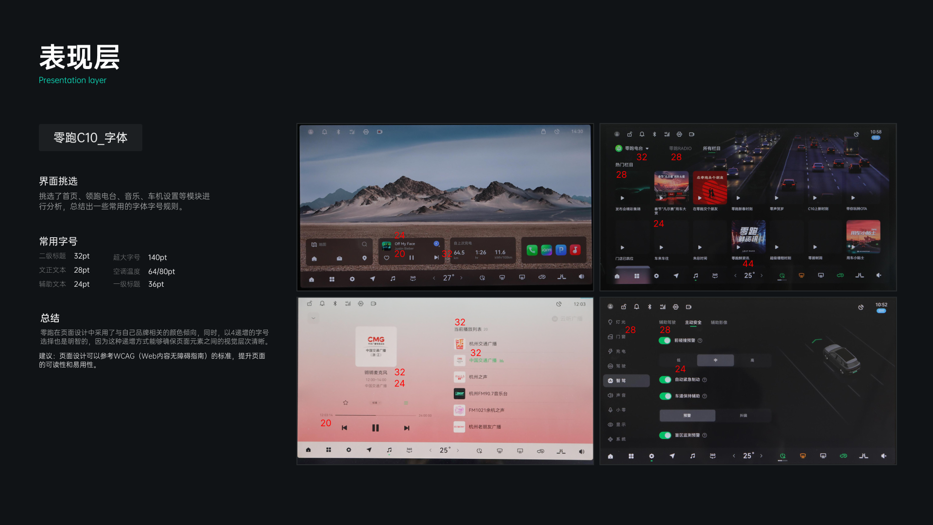This screenshot has height=525, width=933.
Task: Click the star favorite icon under CMG player
Action: coord(346,402)
